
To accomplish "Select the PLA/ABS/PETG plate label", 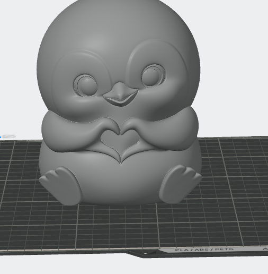I will click(x=204, y=250).
